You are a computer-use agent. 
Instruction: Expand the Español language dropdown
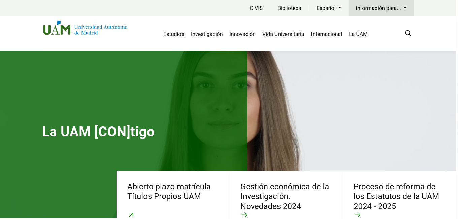pos(329,8)
